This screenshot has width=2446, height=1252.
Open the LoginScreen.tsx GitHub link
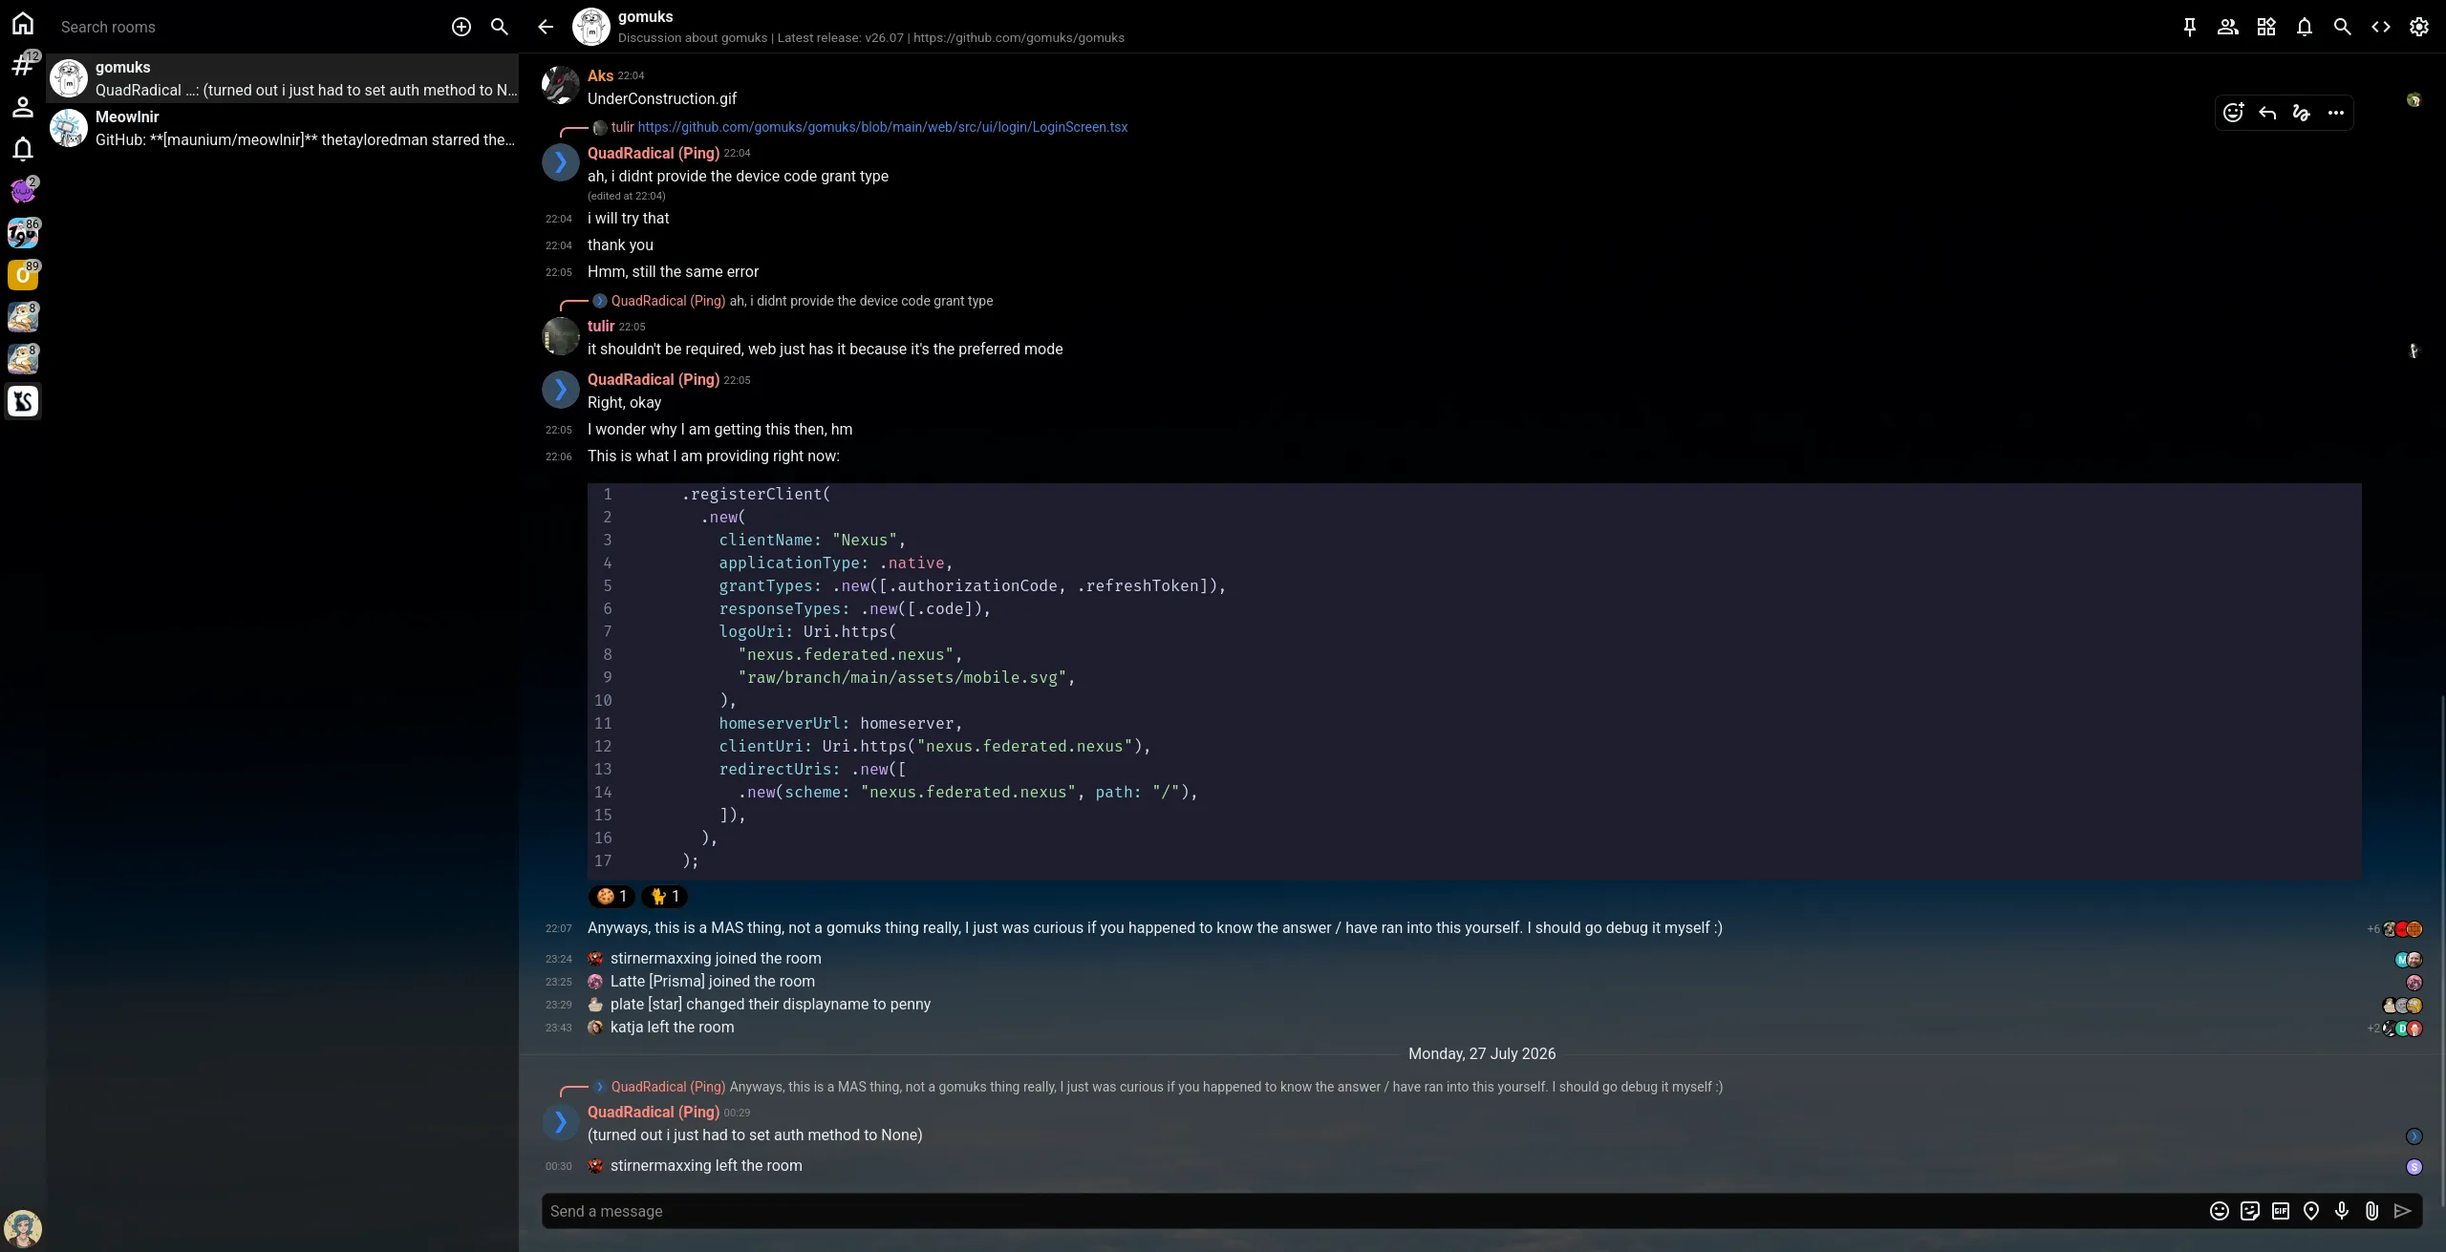[882, 127]
